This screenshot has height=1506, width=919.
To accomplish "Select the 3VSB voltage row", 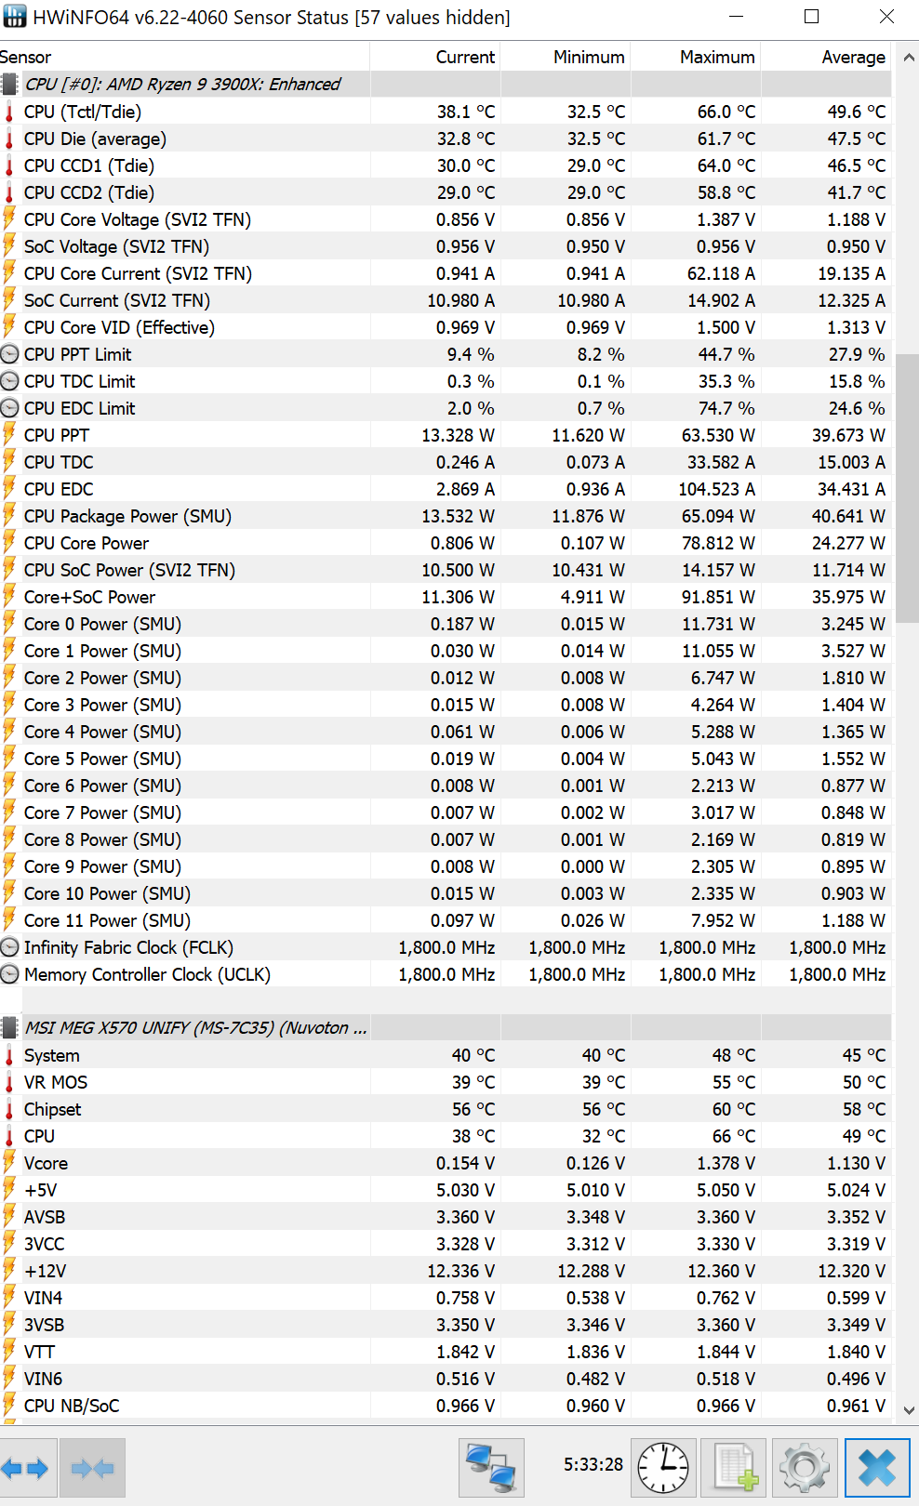I will (446, 1325).
